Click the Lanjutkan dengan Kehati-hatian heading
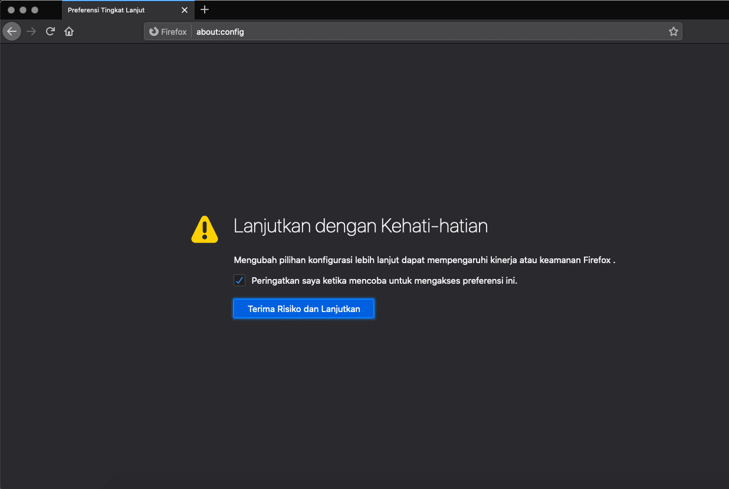 coord(360,226)
